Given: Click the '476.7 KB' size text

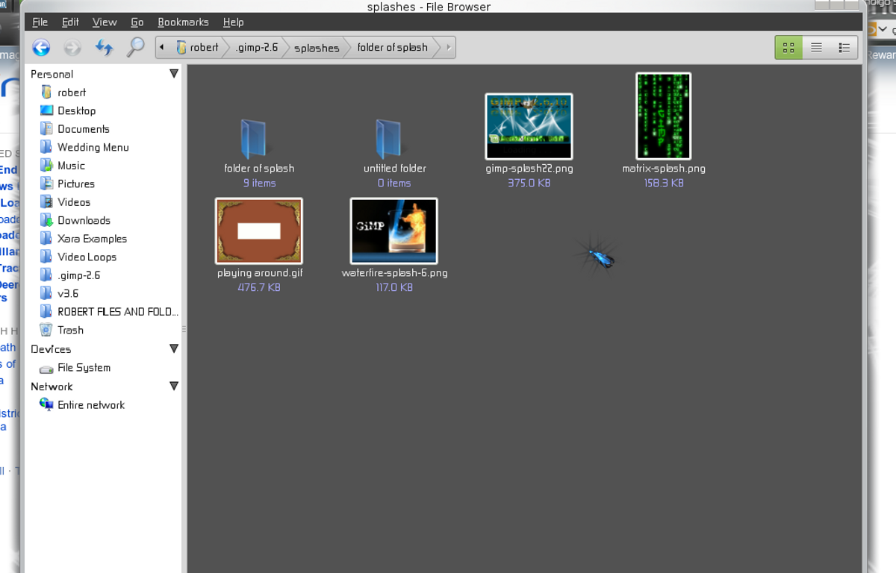Looking at the screenshot, I should tap(259, 287).
